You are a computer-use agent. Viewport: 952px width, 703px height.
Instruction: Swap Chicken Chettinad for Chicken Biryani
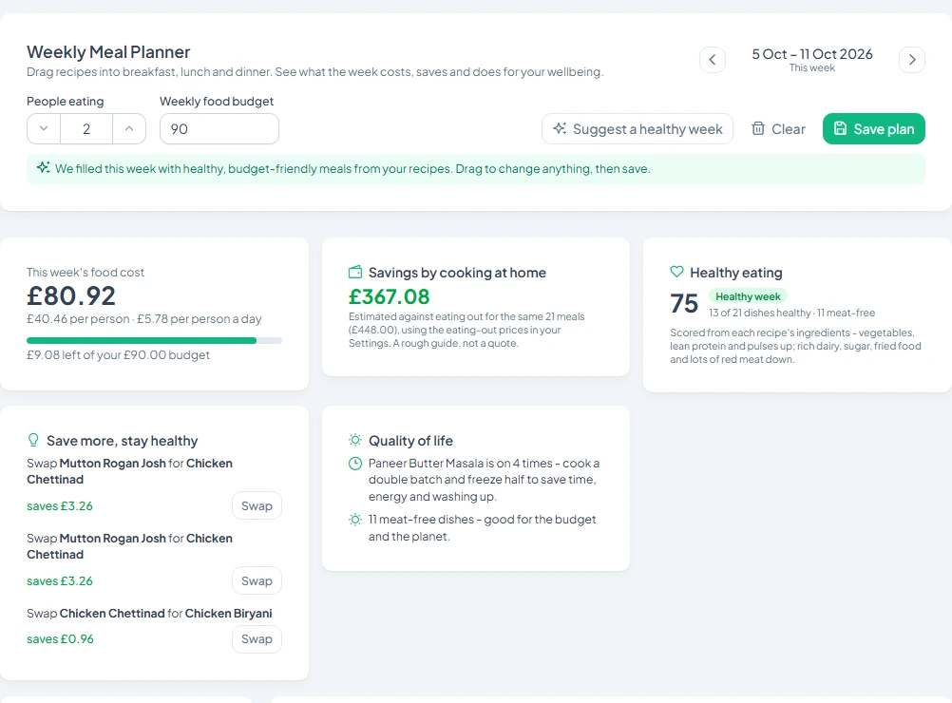click(x=257, y=639)
